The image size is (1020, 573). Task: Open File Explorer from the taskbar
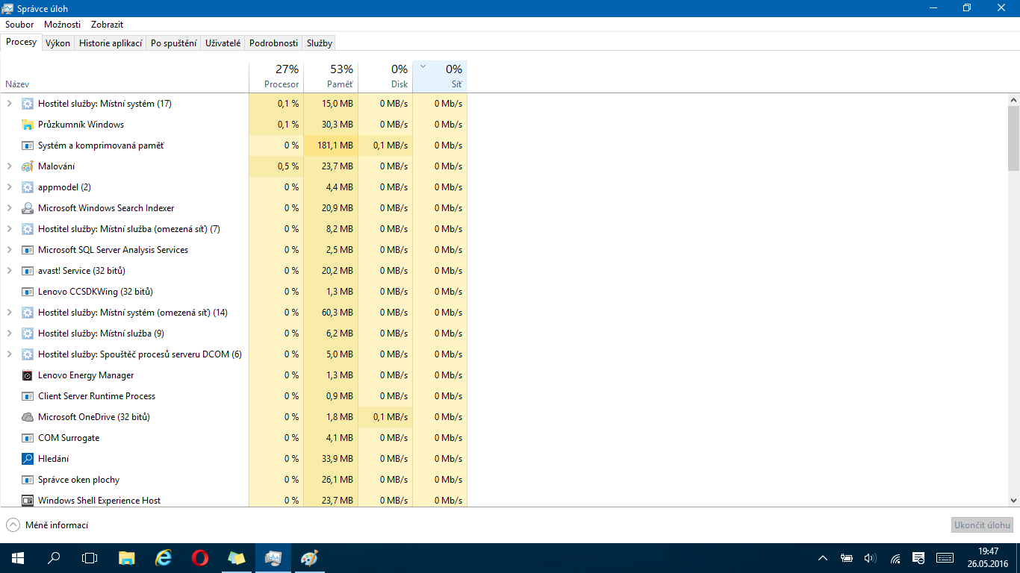pos(127,558)
